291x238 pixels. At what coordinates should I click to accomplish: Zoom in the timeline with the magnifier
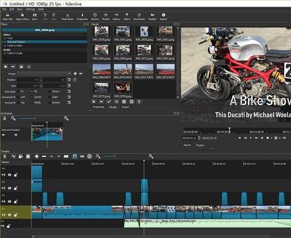tap(151, 156)
